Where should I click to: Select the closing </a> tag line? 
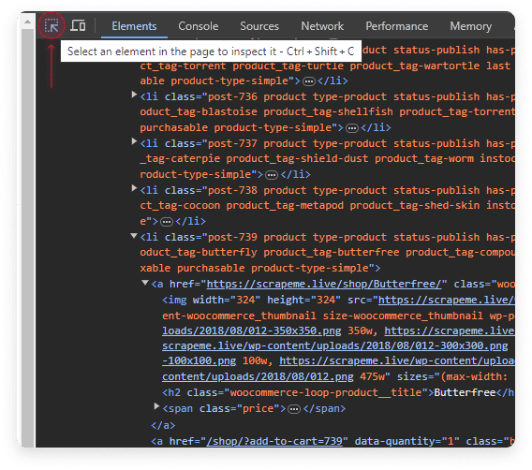[x=163, y=425]
